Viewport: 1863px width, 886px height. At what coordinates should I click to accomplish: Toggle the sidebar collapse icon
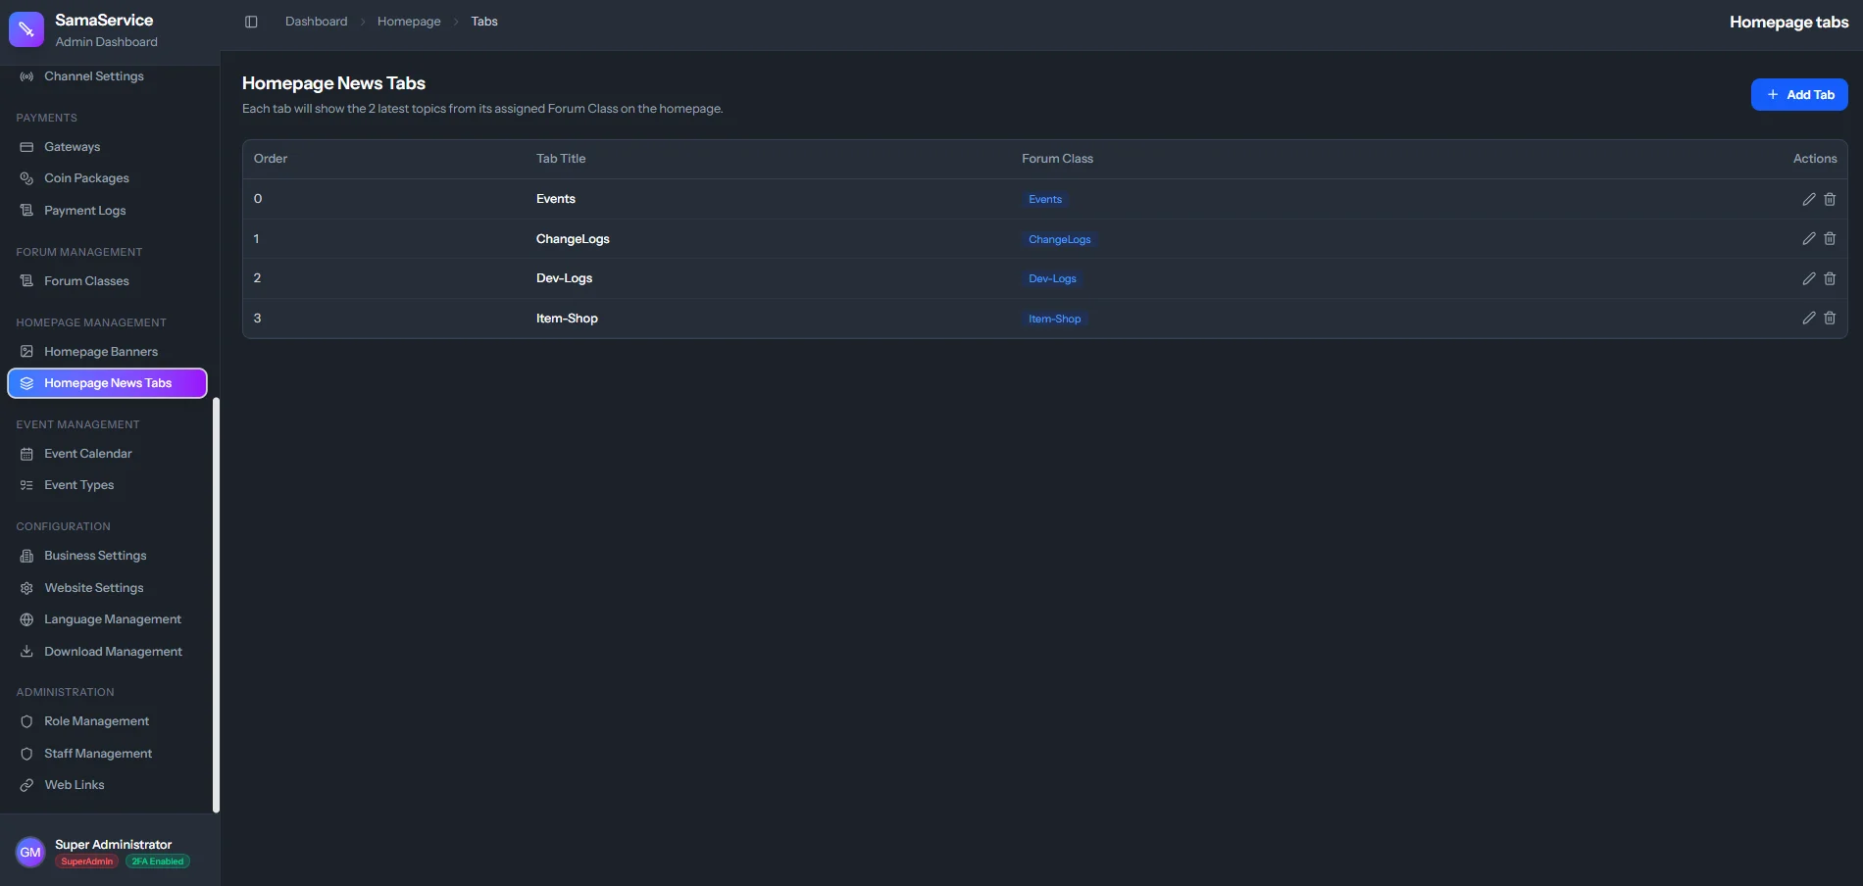(x=251, y=22)
